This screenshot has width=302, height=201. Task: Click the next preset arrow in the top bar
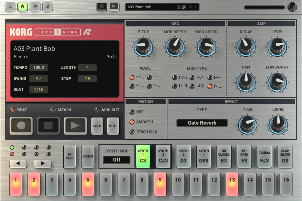coord(196,7)
